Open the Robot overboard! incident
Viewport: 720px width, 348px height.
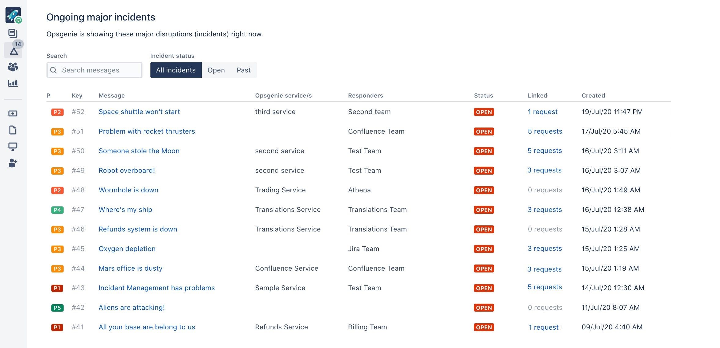pyautogui.click(x=127, y=170)
